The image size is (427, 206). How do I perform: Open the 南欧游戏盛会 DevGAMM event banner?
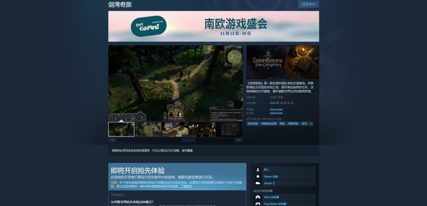pos(213,26)
